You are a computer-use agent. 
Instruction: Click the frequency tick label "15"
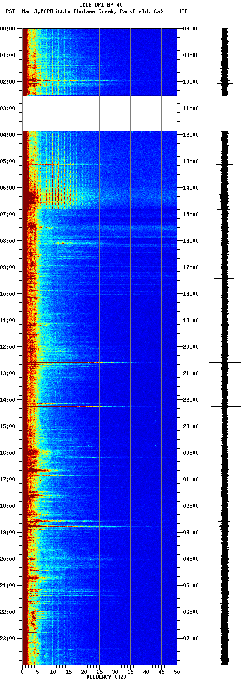pyautogui.click(x=69, y=672)
